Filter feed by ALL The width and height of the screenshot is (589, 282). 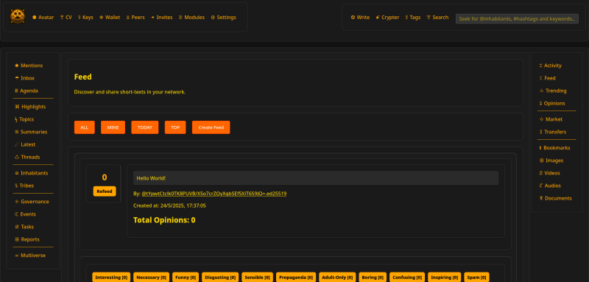coord(85,127)
